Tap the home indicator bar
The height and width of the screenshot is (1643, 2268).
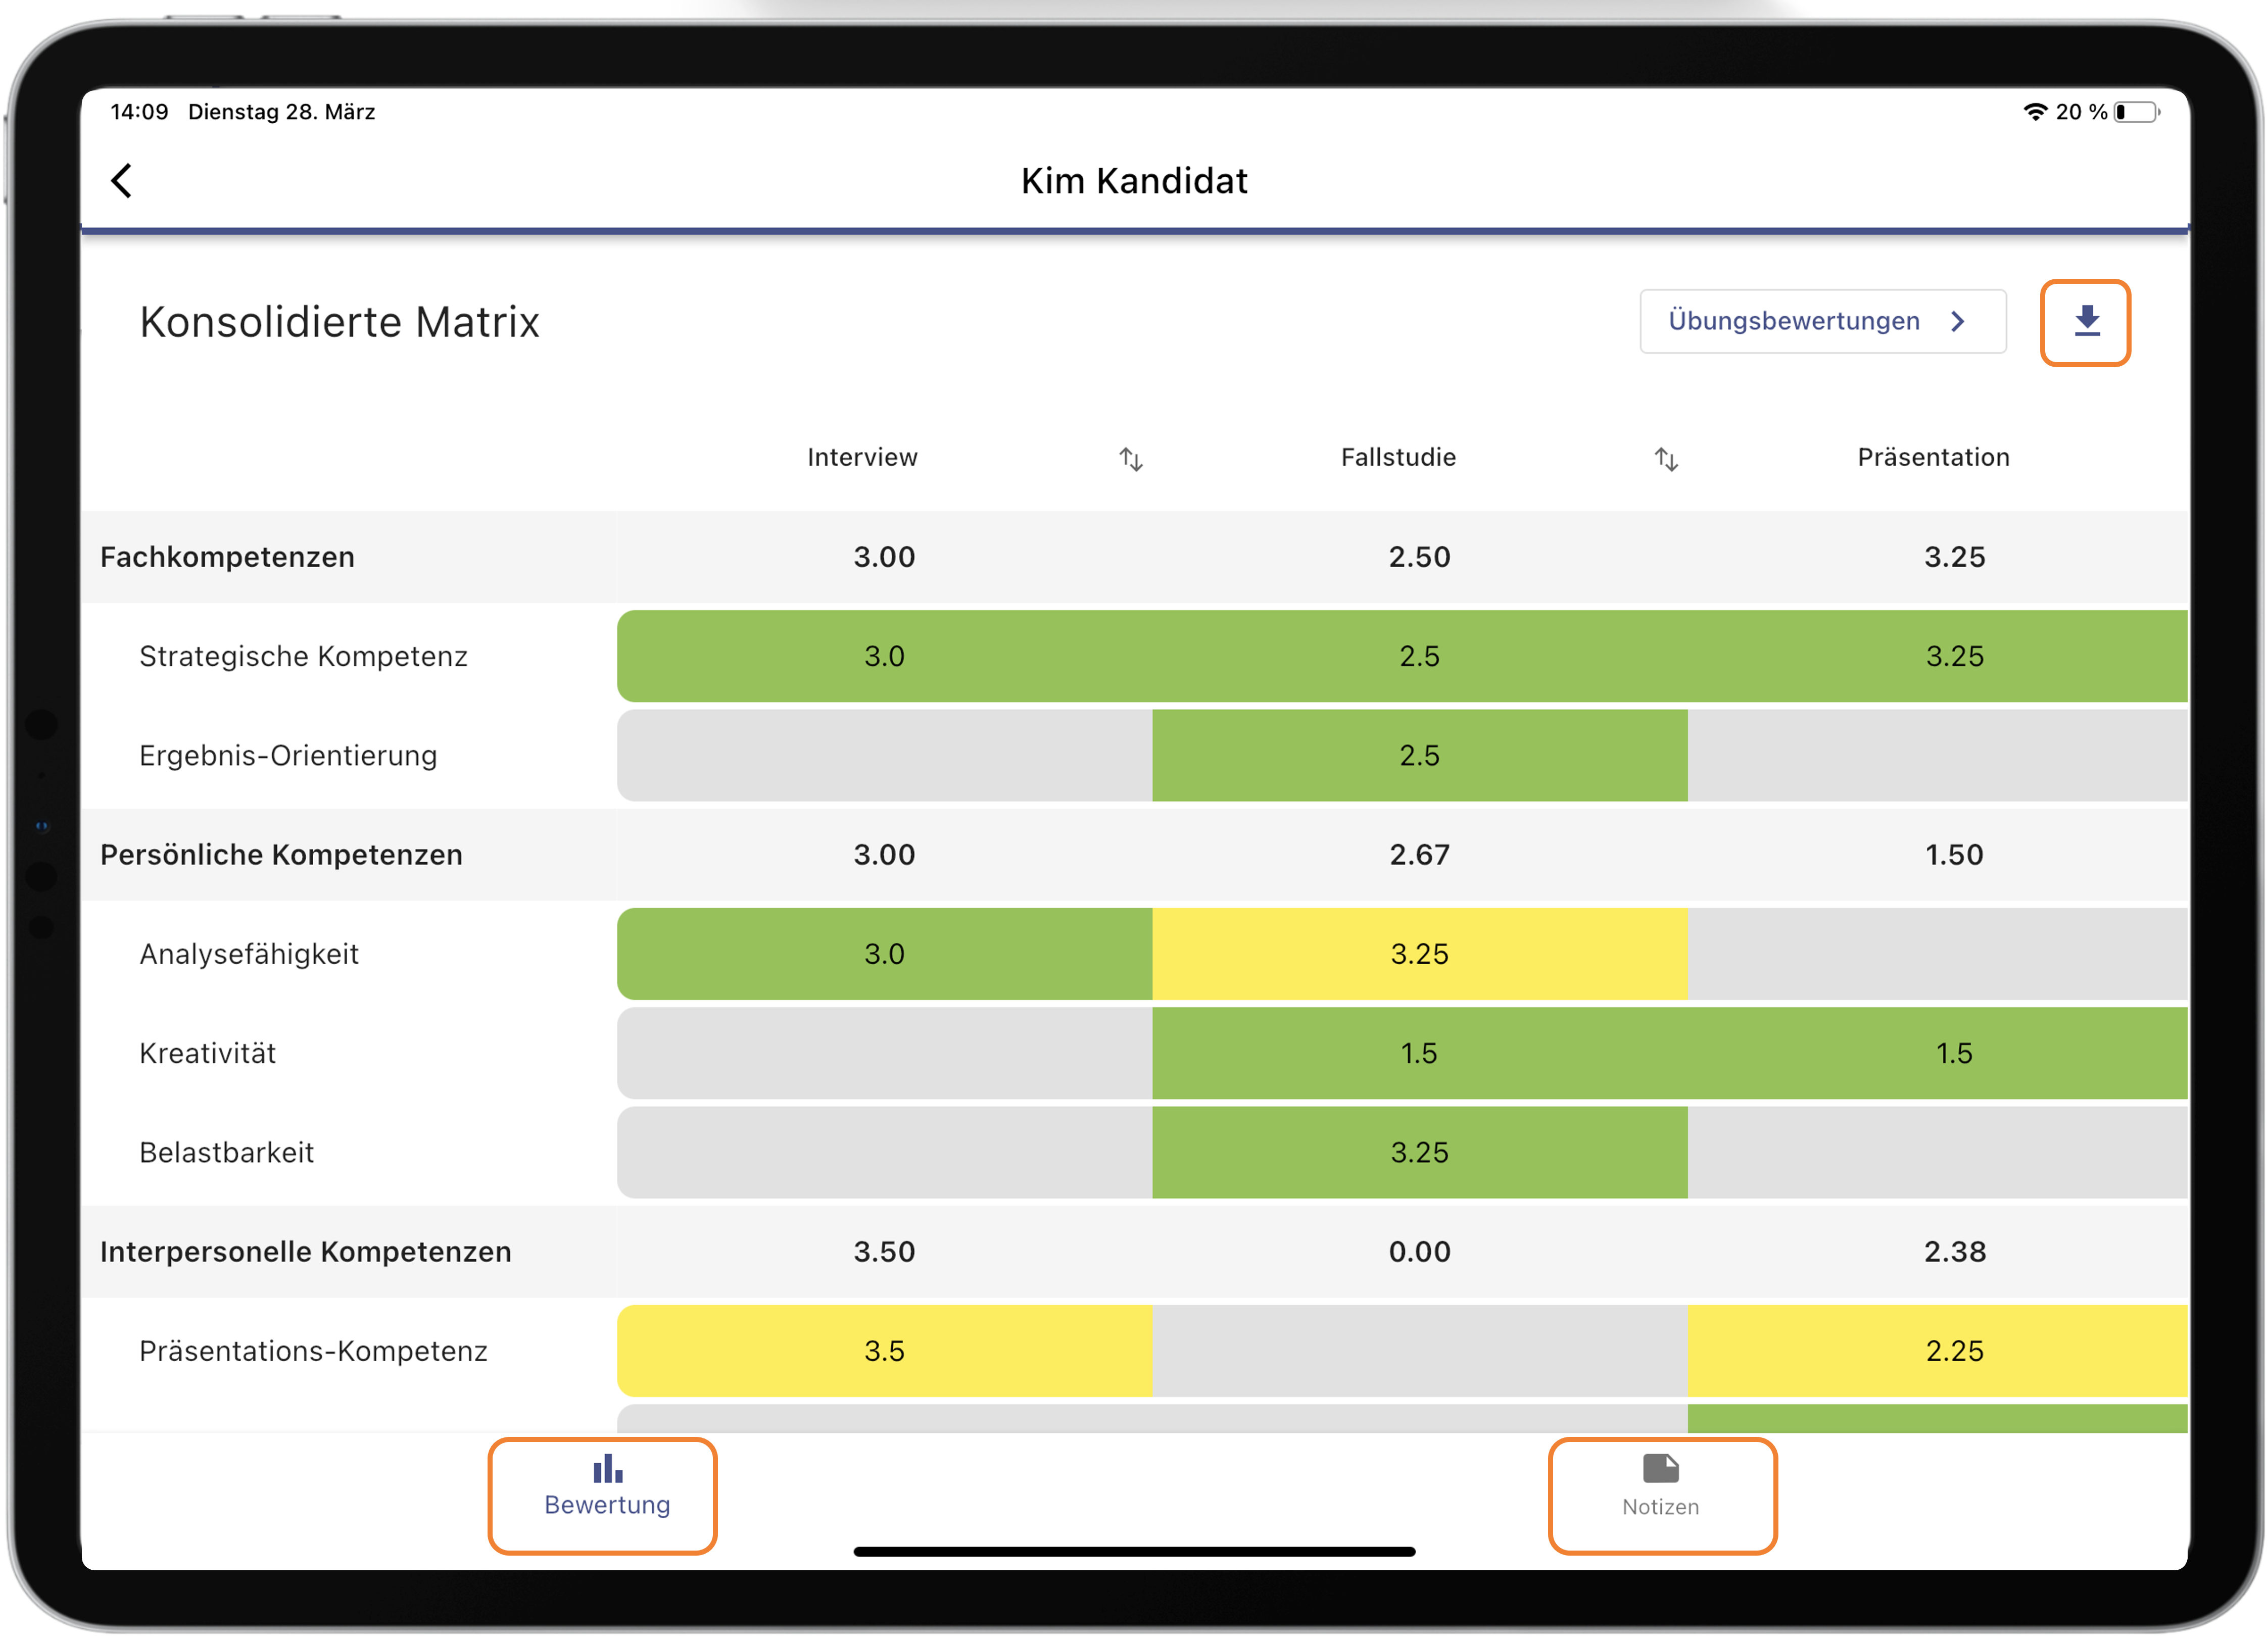(1134, 1551)
